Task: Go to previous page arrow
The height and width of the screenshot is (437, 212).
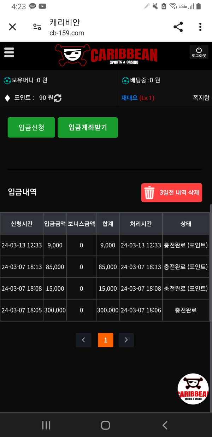Action: (x=83, y=340)
